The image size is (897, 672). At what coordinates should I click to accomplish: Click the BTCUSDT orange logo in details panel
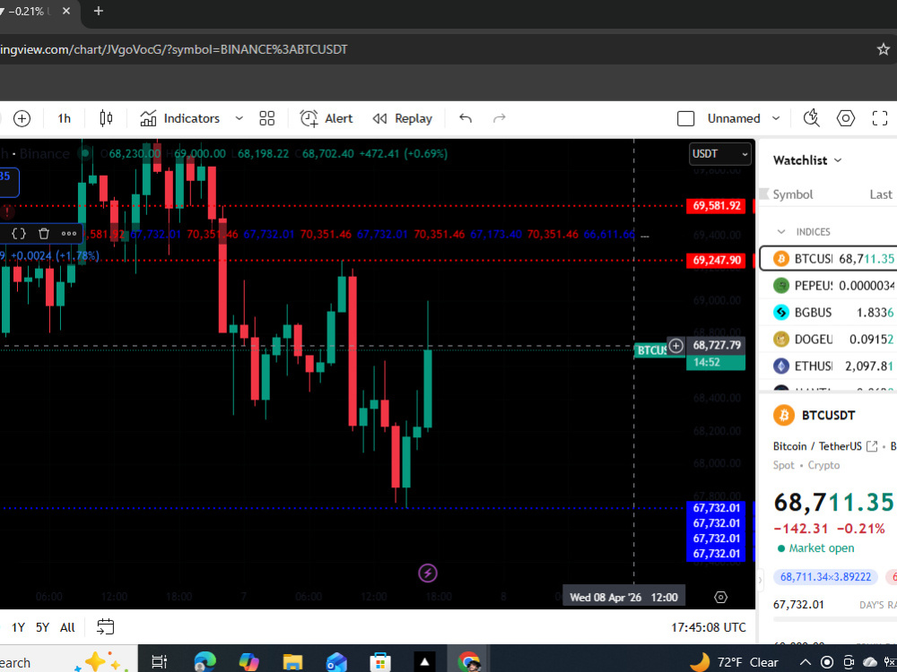point(784,415)
